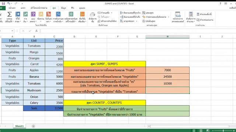Open the Name Manager
Viewport: 236px width, 132px height.
coord(93,17)
